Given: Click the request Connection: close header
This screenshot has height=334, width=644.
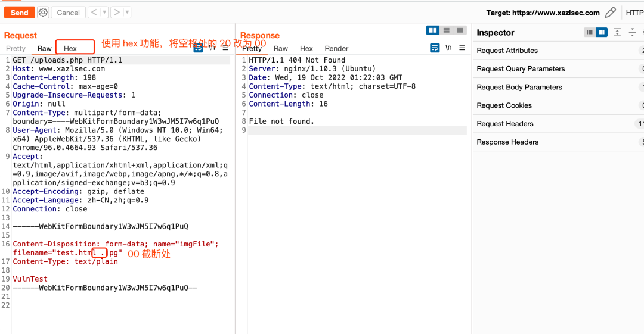Looking at the screenshot, I should point(49,209).
